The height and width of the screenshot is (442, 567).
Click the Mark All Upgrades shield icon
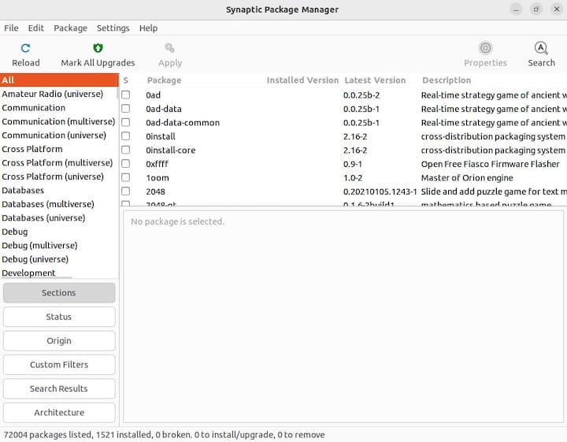[98, 48]
